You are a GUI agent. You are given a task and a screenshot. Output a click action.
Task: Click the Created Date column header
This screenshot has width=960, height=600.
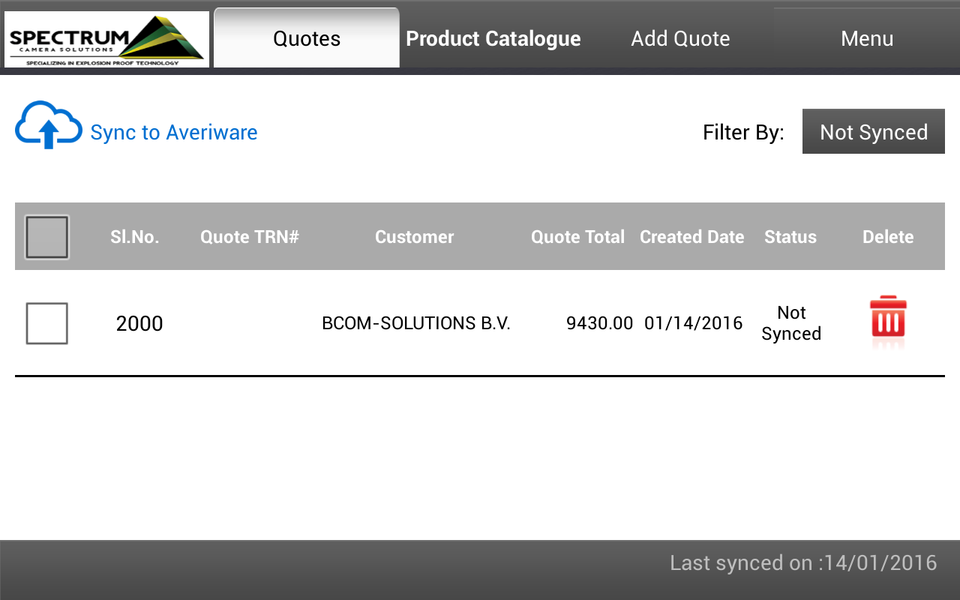692,237
